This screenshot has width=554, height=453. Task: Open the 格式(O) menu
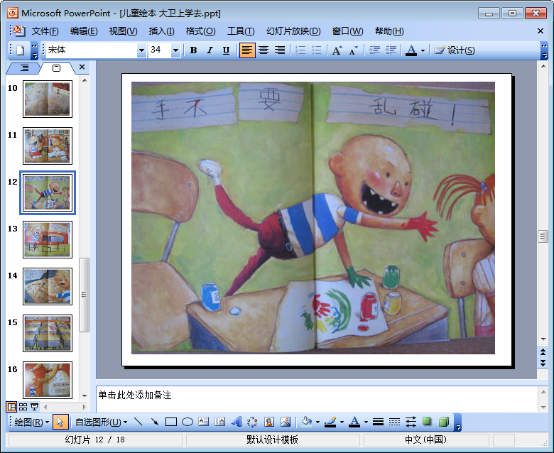(200, 31)
